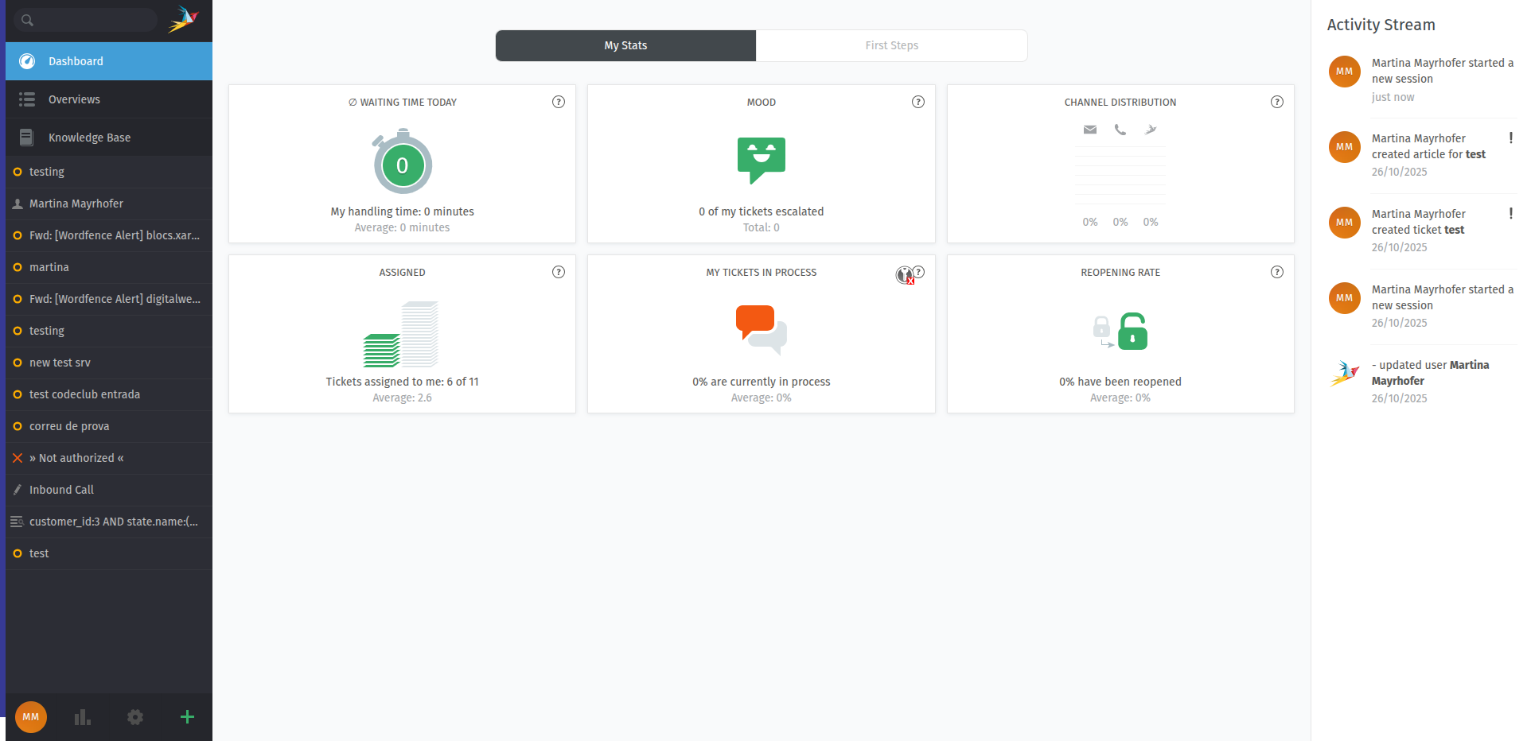Open the reporting bar chart icon
This screenshot has height=741, width=1531.
click(83, 717)
